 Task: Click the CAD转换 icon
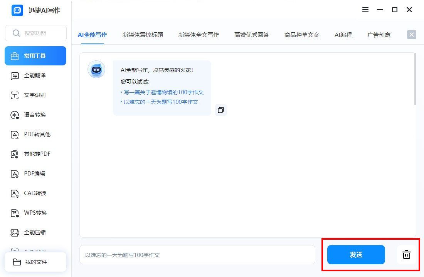[15, 193]
